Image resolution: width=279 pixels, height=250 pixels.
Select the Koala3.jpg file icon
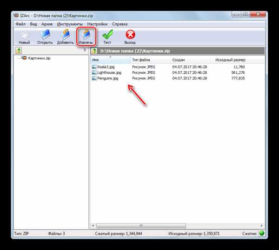(94, 67)
